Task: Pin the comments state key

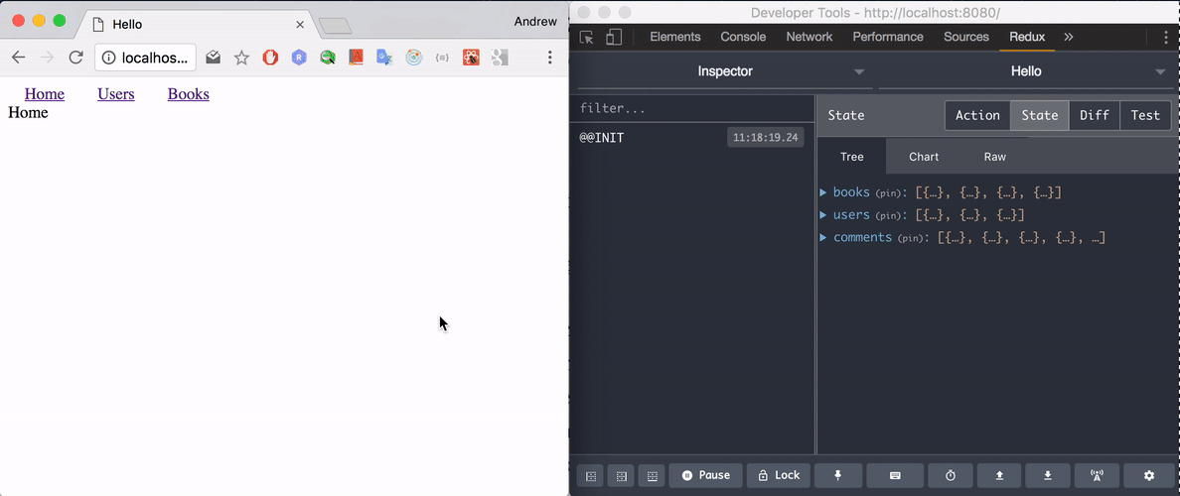Action: point(911,238)
